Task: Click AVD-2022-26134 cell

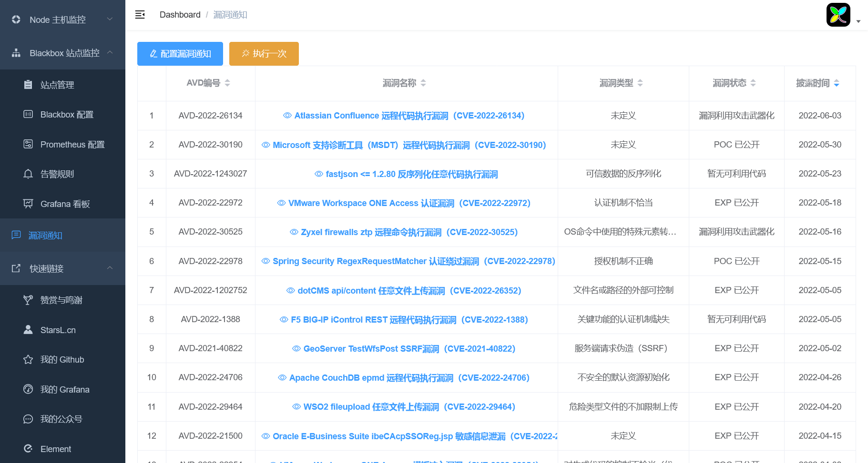Action: 211,116
